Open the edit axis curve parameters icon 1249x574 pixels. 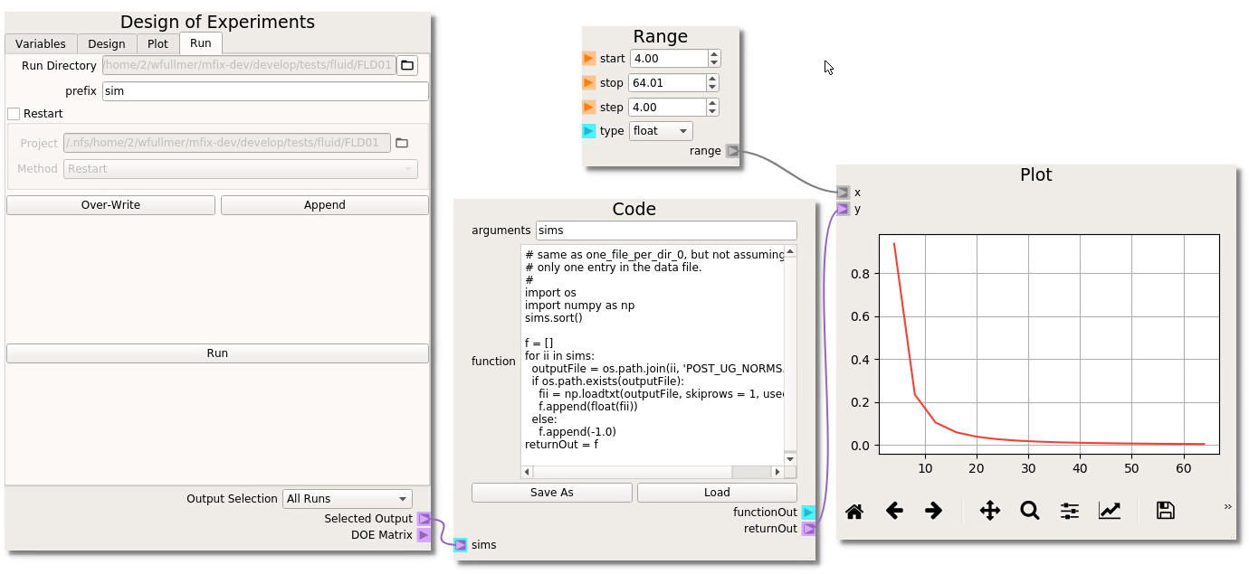pos(1110,512)
